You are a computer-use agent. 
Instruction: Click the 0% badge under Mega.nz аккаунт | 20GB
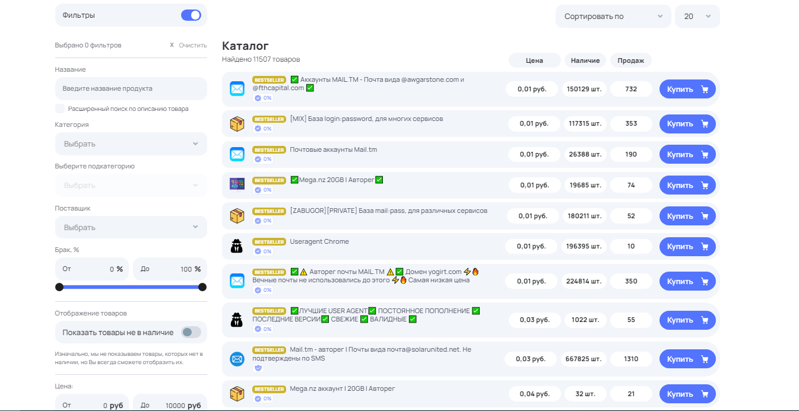click(263, 399)
